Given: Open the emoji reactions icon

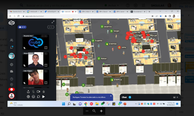Looking at the screenshot, I should click(x=33, y=97).
